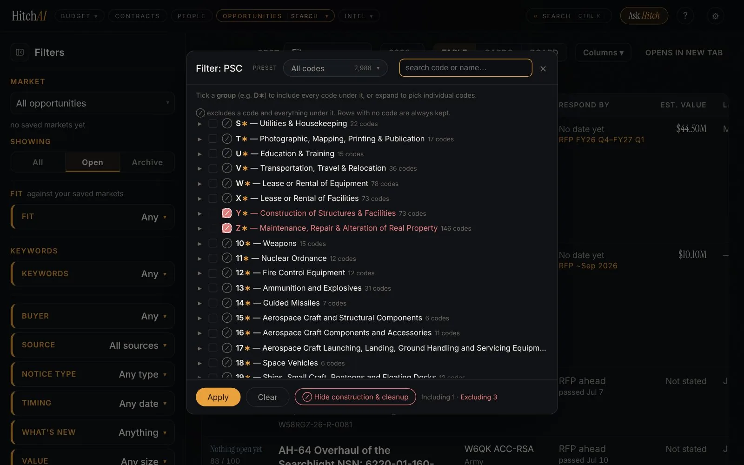This screenshot has width=744, height=465.
Task: Remove exclusion on Z Maintenance, Repair & Alteration
Action: (x=227, y=228)
